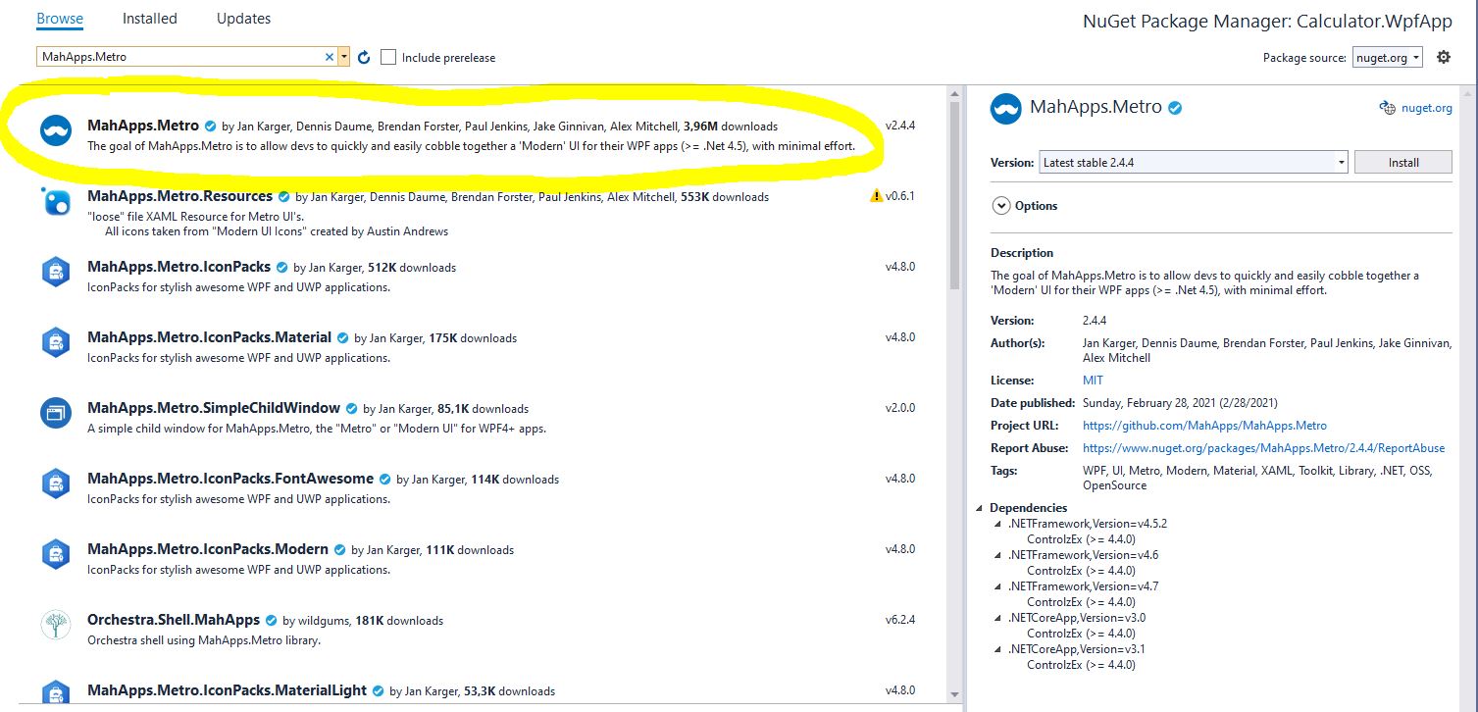Enable the Include prerelease checkbox
This screenshot has height=712, width=1478.
[x=388, y=57]
